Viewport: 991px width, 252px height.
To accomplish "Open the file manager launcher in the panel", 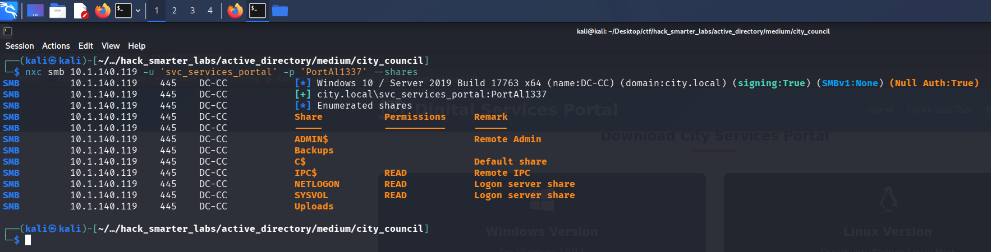I will (x=57, y=10).
